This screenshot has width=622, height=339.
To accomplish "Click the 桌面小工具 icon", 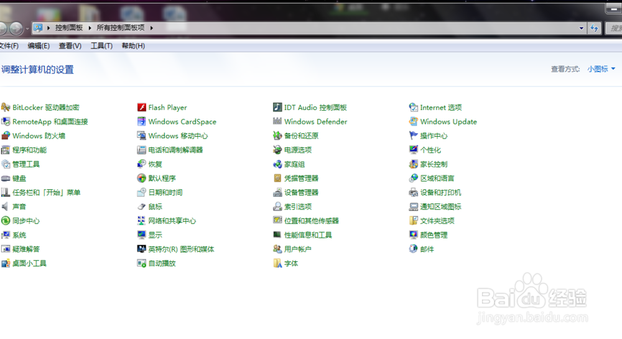I will tap(6, 263).
